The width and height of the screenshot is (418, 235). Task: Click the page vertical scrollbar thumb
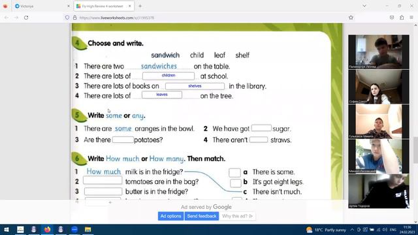click(x=415, y=149)
